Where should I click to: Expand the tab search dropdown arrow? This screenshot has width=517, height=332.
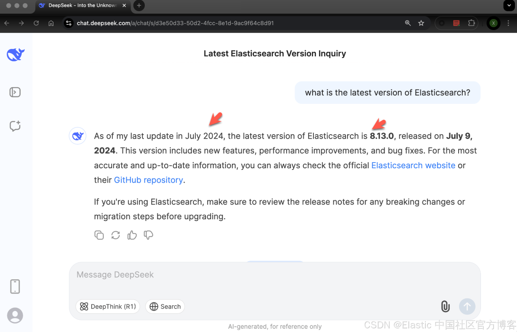pos(509,5)
